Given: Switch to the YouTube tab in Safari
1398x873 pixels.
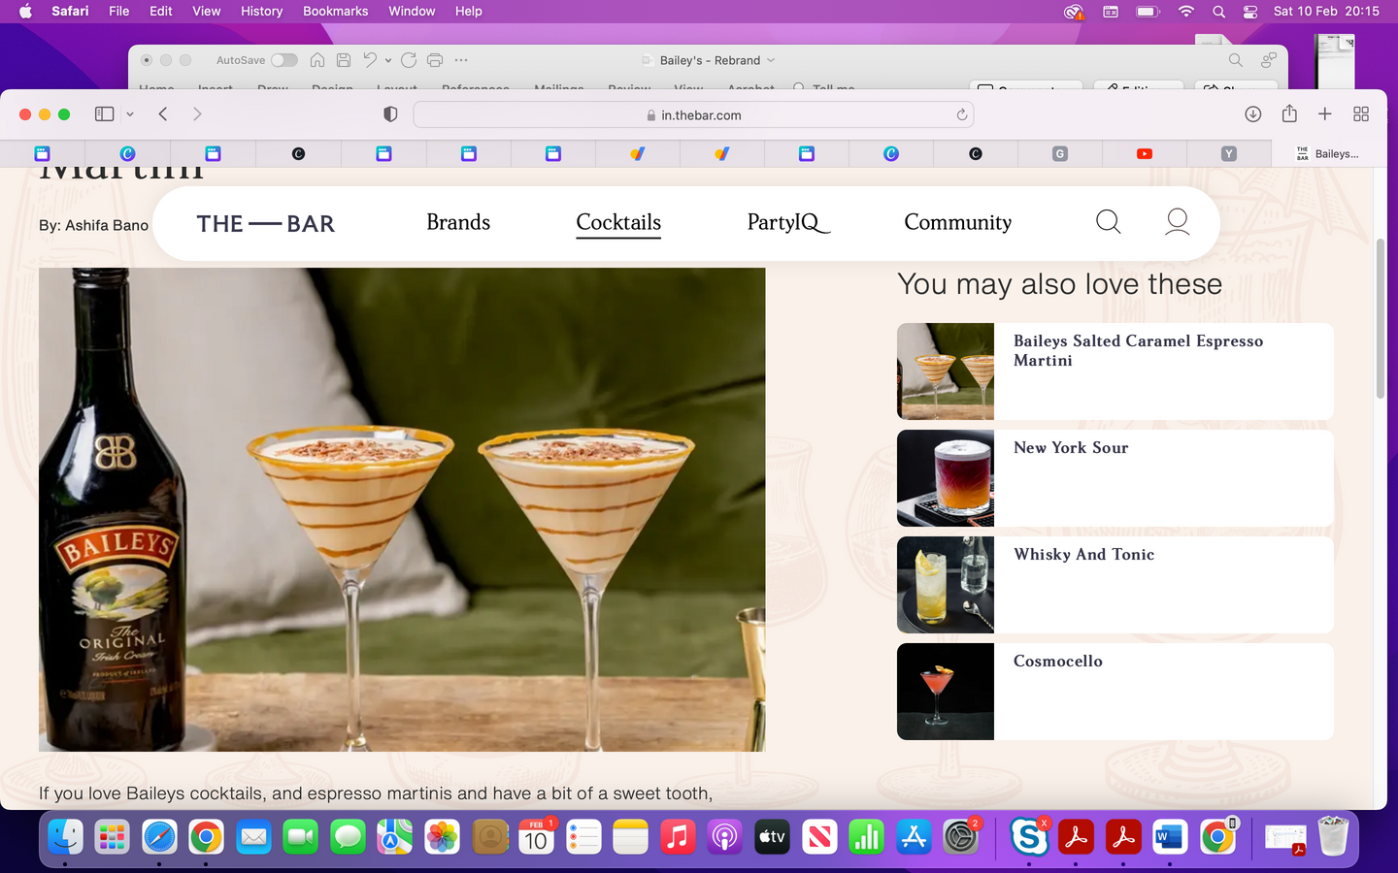Looking at the screenshot, I should (x=1145, y=153).
